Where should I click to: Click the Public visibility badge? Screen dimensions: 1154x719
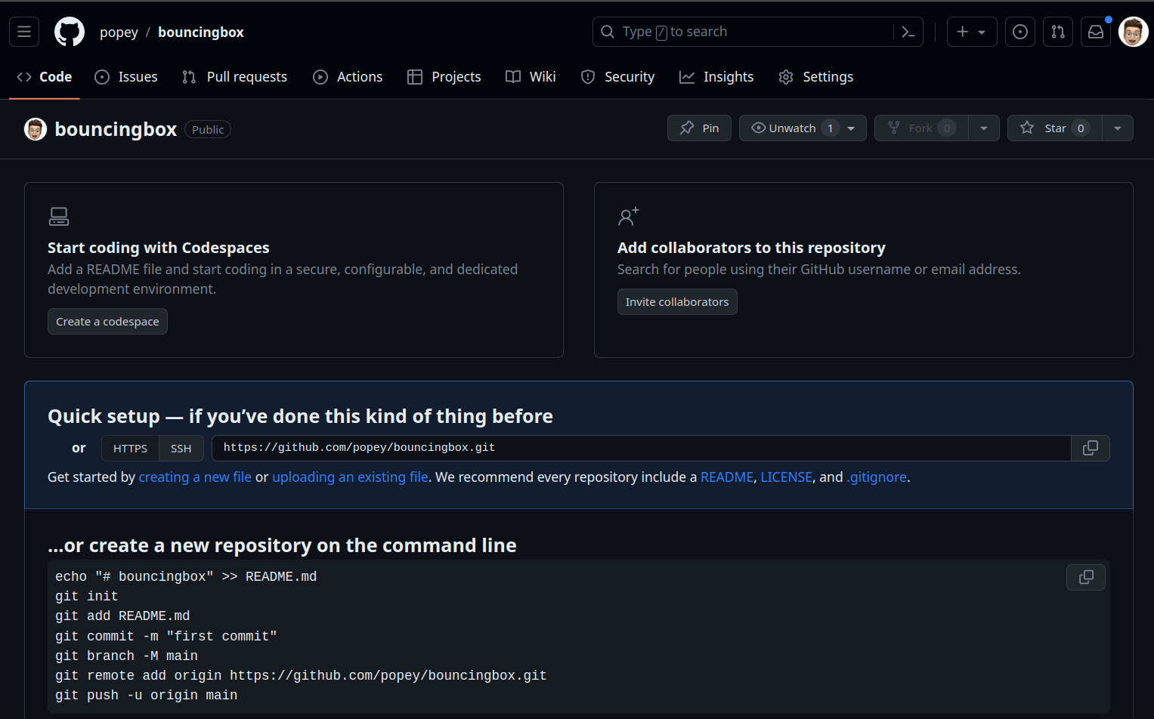(x=208, y=130)
